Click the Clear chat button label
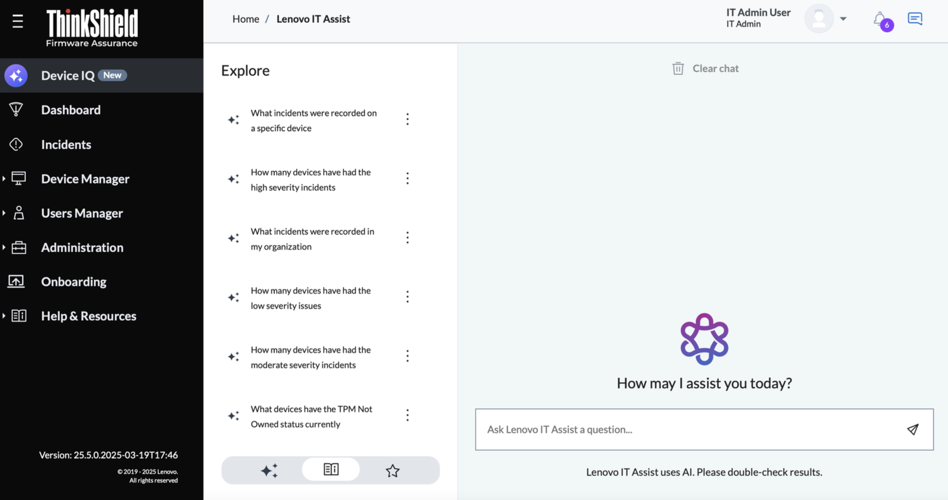Screen dimensions: 948x500 [x=715, y=68]
